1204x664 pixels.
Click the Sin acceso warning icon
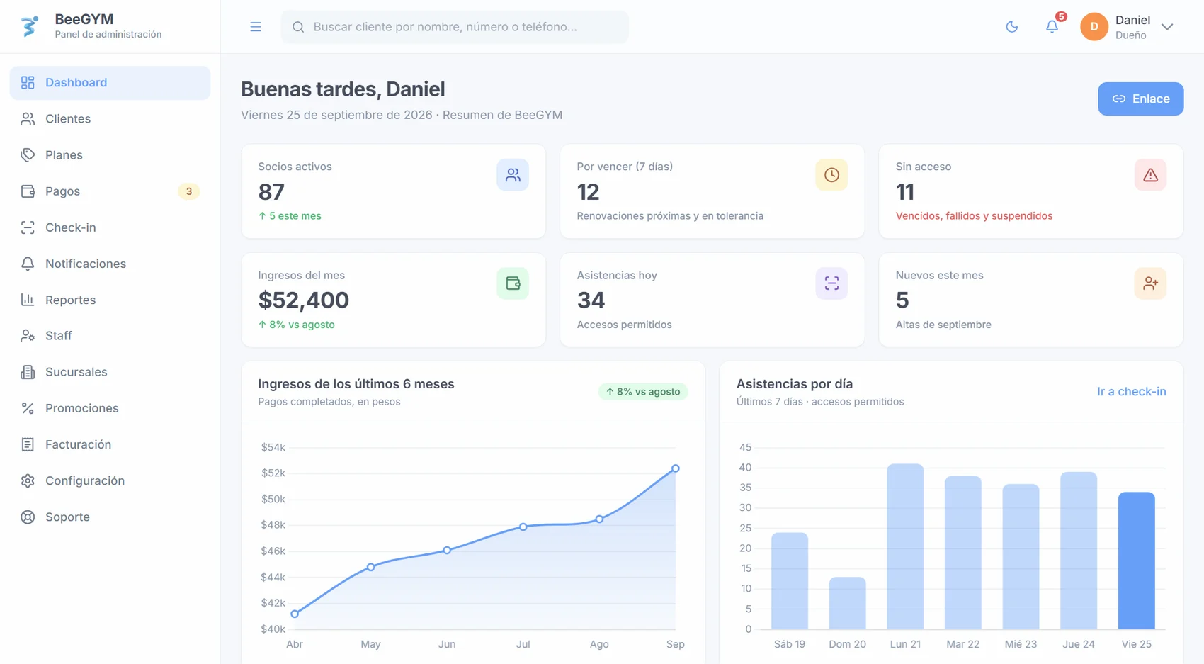tap(1150, 175)
